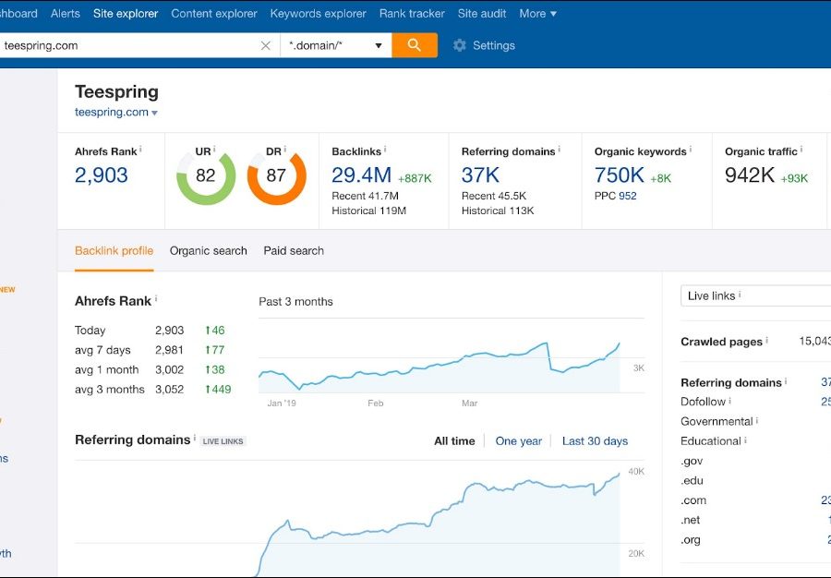Click the info icon next to Organic traffic

[x=801, y=150]
